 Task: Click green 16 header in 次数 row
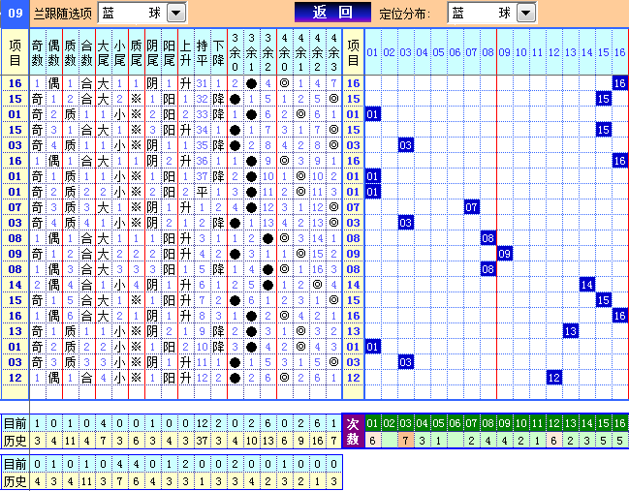pyautogui.click(x=619, y=423)
